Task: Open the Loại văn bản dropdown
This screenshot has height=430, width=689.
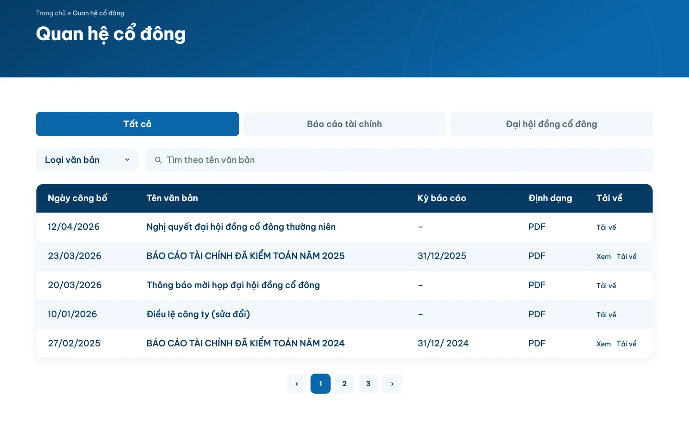Action: point(87,160)
